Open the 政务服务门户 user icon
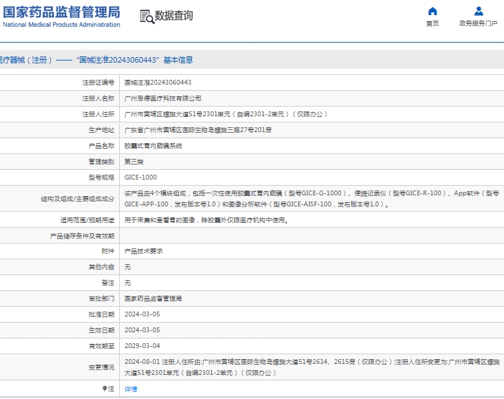 pyautogui.click(x=479, y=11)
